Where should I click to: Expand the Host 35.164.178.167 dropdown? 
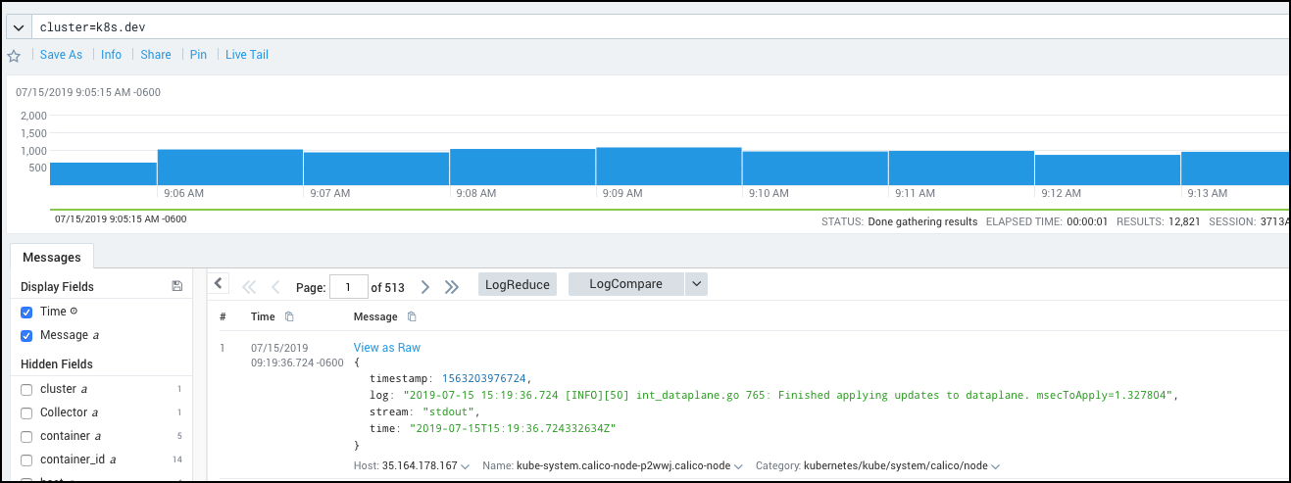click(465, 466)
